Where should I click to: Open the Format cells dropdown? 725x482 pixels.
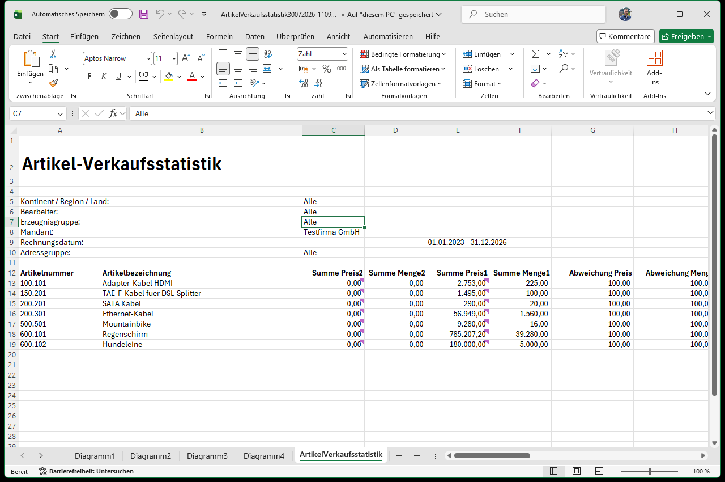click(x=483, y=83)
